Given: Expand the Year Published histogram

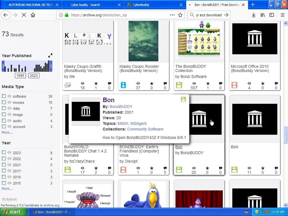Looking at the screenshot, I should click(50, 55).
